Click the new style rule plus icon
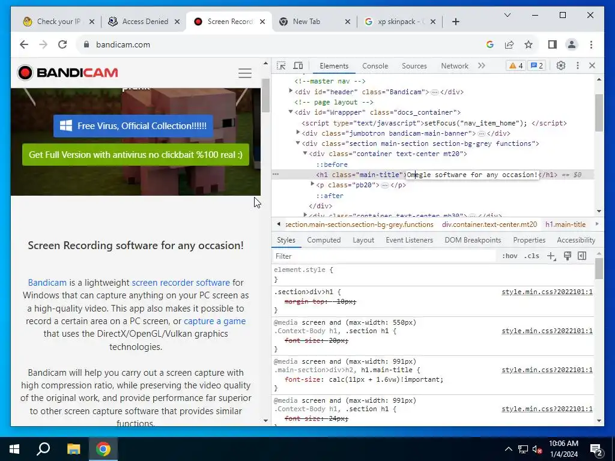Screen dimensions: 615x461 551,256
